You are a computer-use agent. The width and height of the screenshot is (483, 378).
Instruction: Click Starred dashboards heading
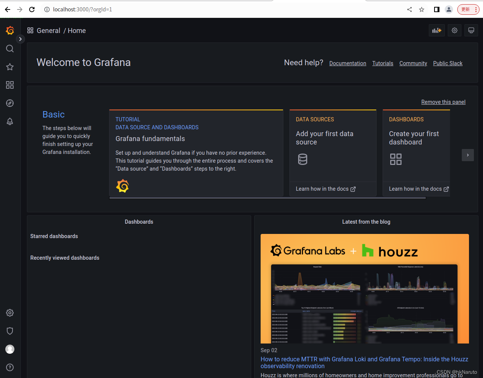(54, 236)
